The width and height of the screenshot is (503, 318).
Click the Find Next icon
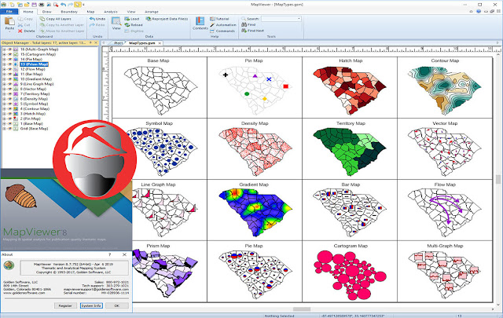pos(244,31)
